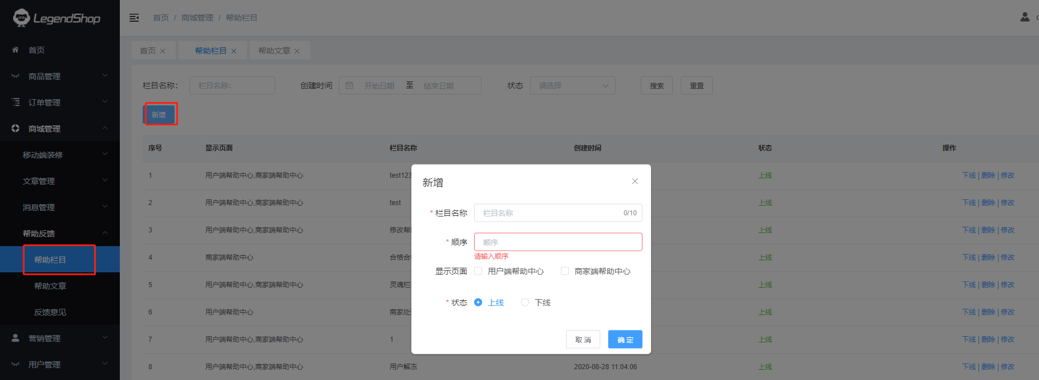Close the 新增 dialog with X icon
Screen dimensions: 1039x380
click(x=634, y=181)
